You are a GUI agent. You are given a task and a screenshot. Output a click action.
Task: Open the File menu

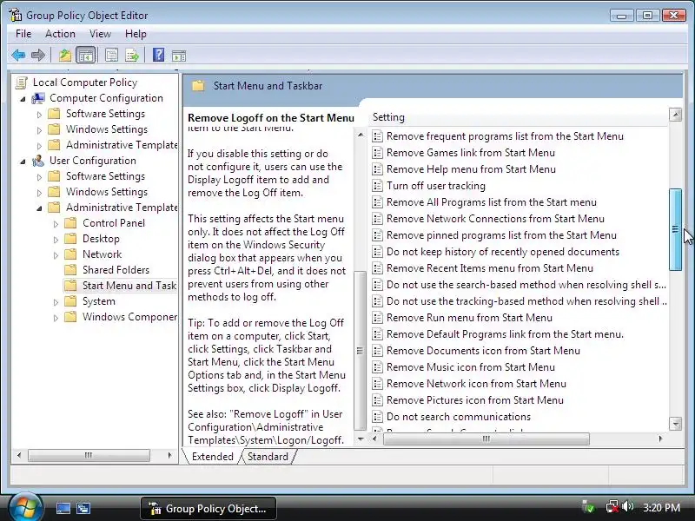pos(23,34)
